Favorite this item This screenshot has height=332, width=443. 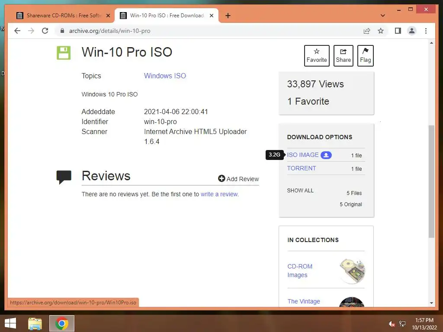(317, 56)
